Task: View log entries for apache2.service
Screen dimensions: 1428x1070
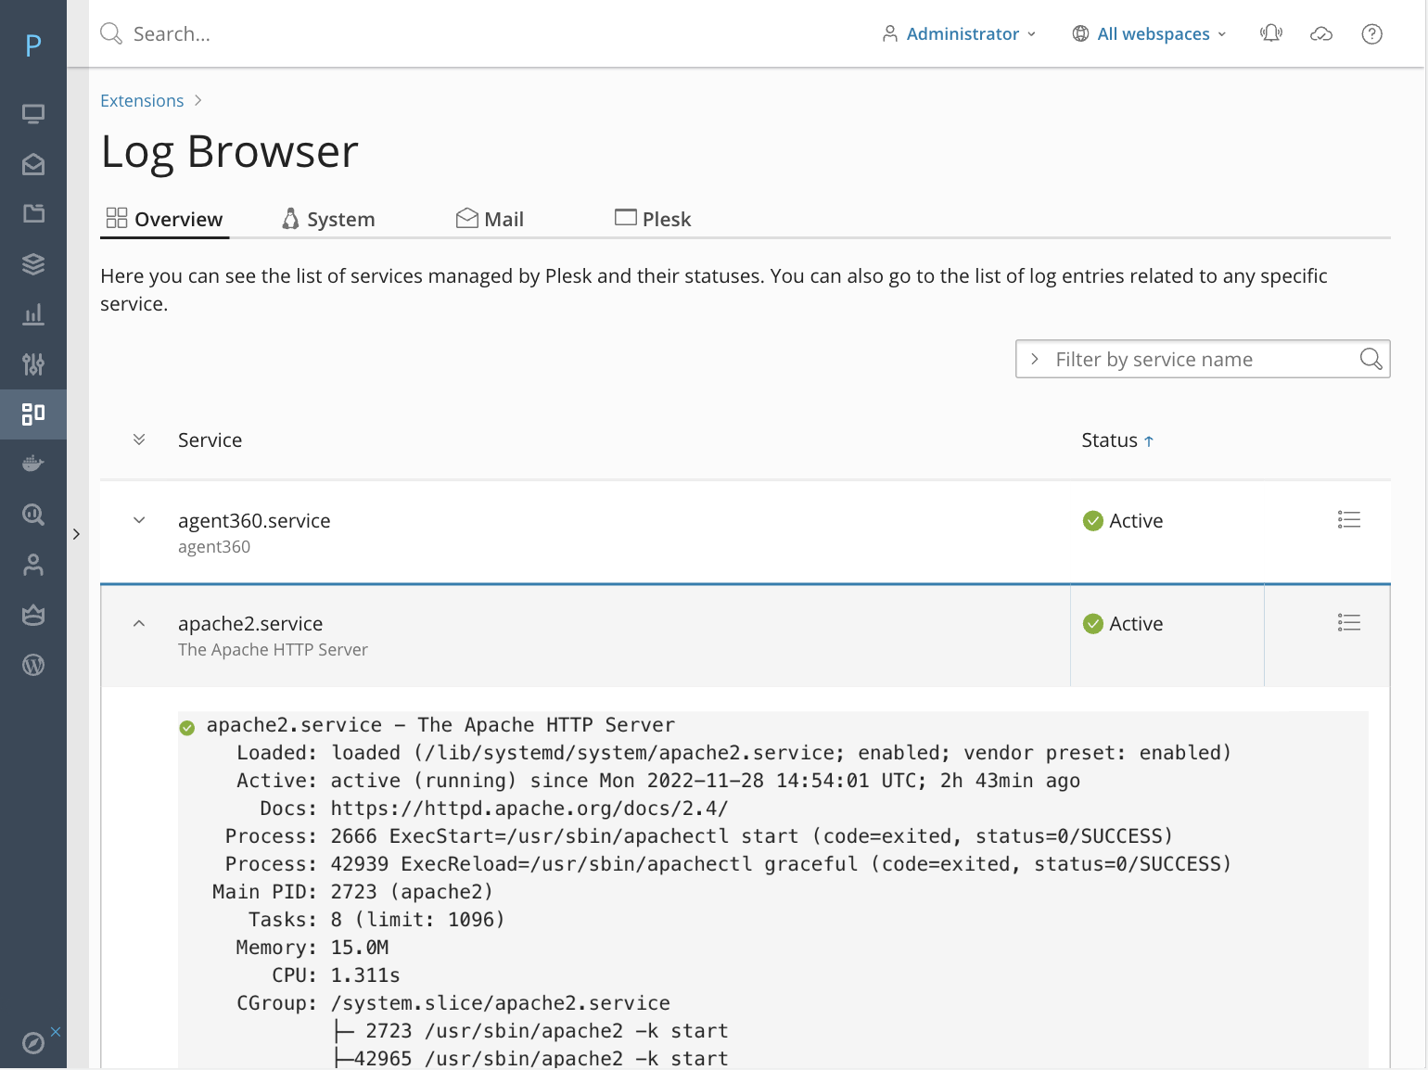Action: coord(1348,623)
